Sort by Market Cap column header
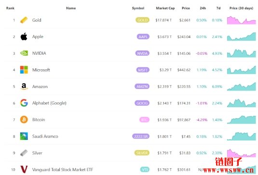The width and height of the screenshot is (258, 175). click(x=165, y=8)
